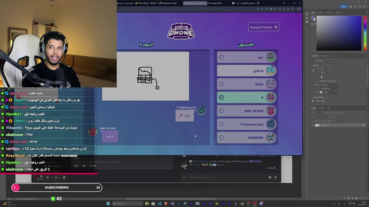Viewport: 369px width, 207px height.
Task: Click the sound icon in the كبسة row
Action: coord(221,84)
